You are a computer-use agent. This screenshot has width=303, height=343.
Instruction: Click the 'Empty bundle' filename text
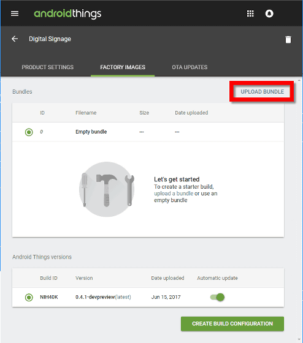[91, 132]
